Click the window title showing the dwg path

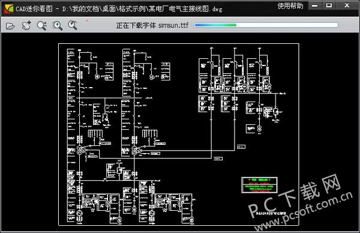119,9
